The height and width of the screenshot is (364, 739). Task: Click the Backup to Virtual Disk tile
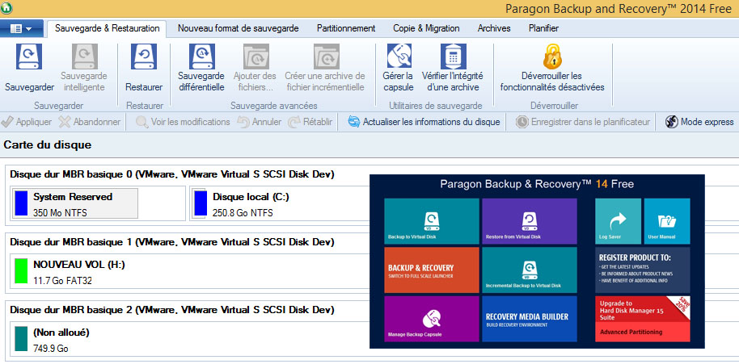432,221
